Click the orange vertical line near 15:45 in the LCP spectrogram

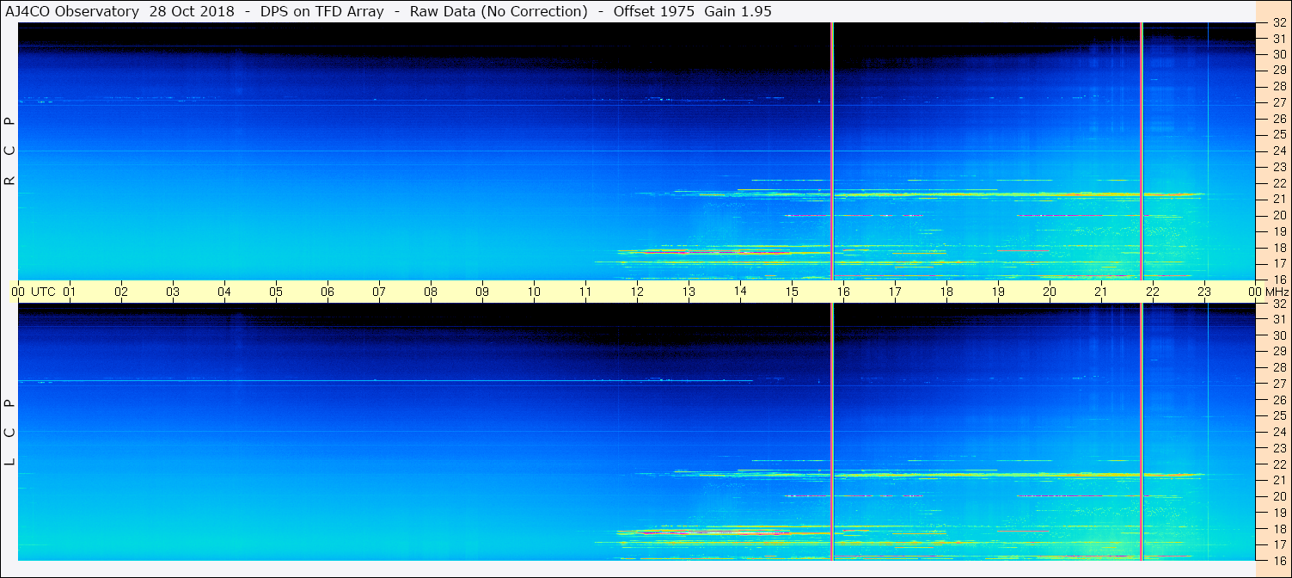(832, 432)
